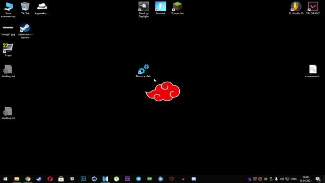Select the keymaker cloud icon
This screenshot has width=325, height=183.
42,8
